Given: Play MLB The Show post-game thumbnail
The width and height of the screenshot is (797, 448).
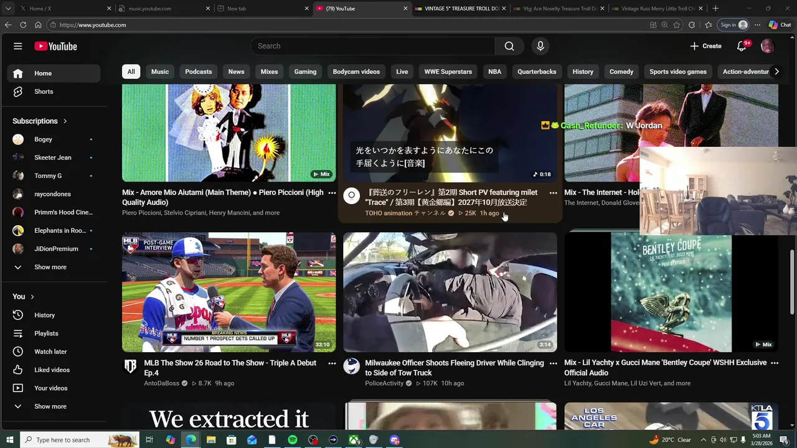Looking at the screenshot, I should [x=229, y=292].
